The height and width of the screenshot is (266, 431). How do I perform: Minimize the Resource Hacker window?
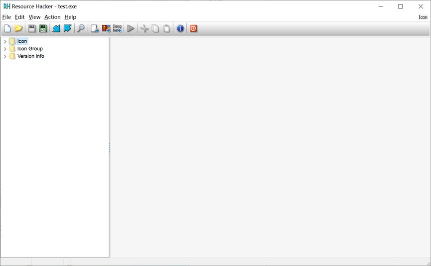381,6
